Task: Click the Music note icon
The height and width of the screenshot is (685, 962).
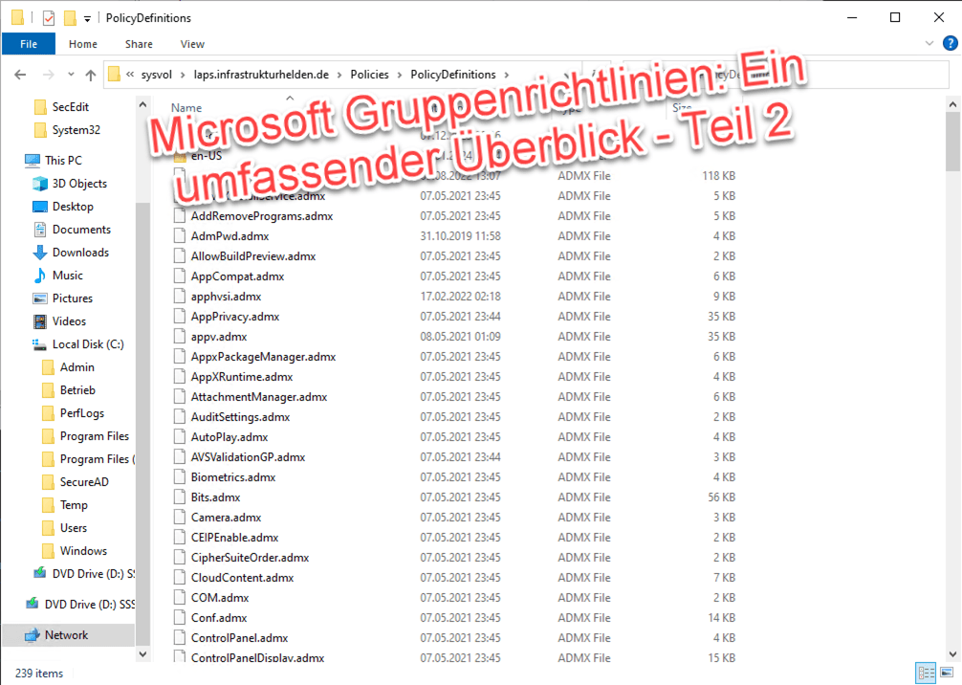Action: (x=40, y=276)
